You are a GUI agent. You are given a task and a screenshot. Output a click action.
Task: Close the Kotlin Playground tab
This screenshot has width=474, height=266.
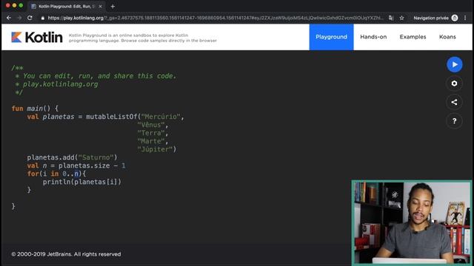(x=101, y=7)
